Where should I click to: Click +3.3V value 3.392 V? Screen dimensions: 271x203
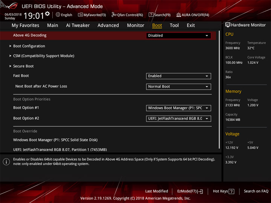231,162
